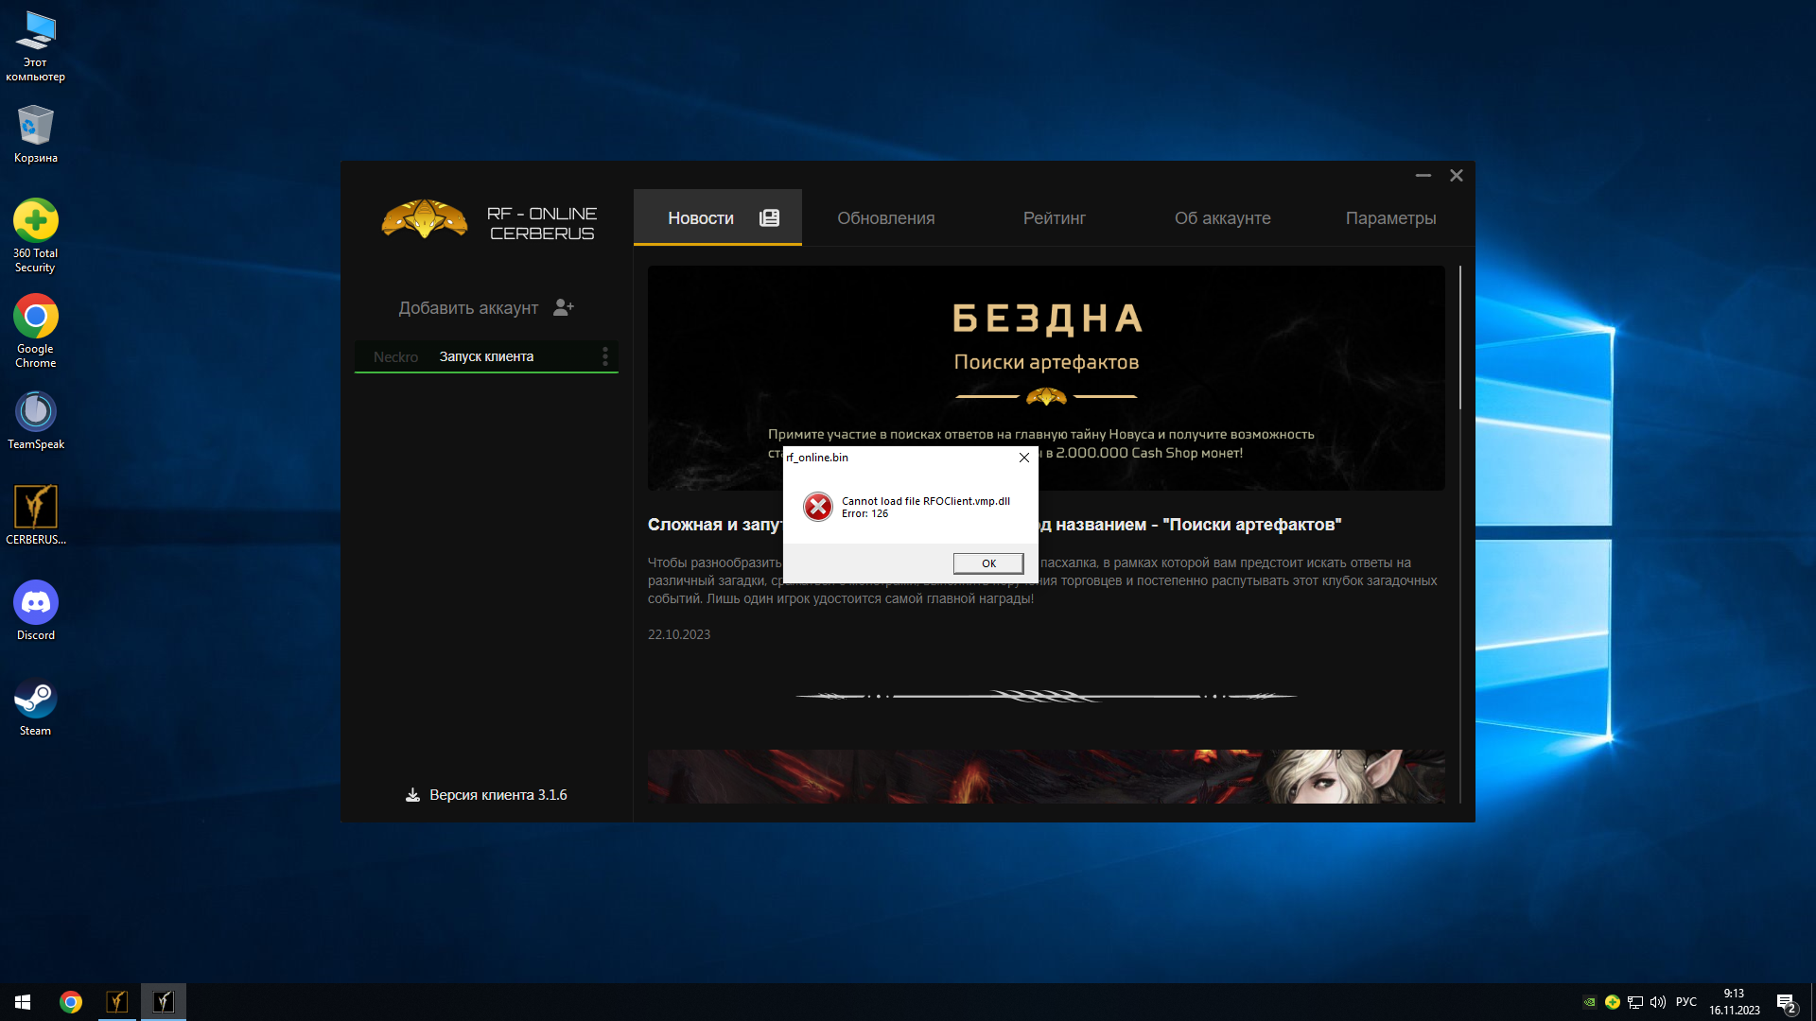This screenshot has width=1816, height=1021.
Task: Click the Запуск клиента account entry
Action: point(486,356)
